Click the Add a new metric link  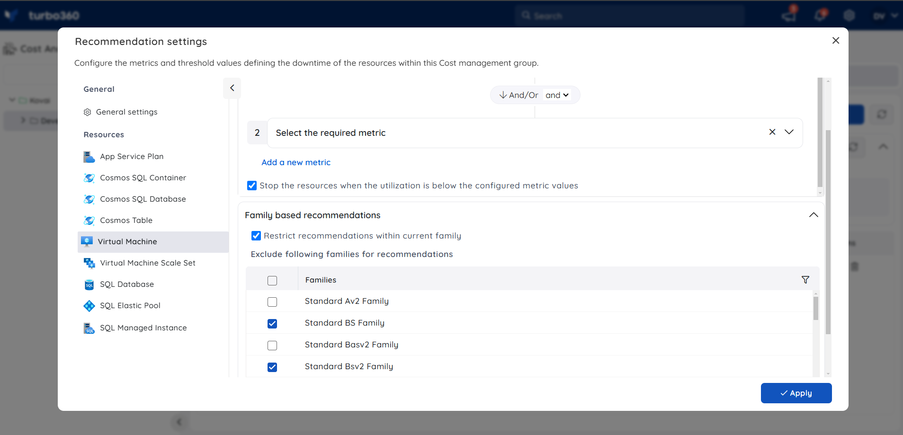click(x=296, y=162)
